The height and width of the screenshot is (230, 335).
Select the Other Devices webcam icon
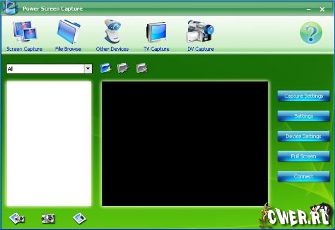(x=112, y=31)
